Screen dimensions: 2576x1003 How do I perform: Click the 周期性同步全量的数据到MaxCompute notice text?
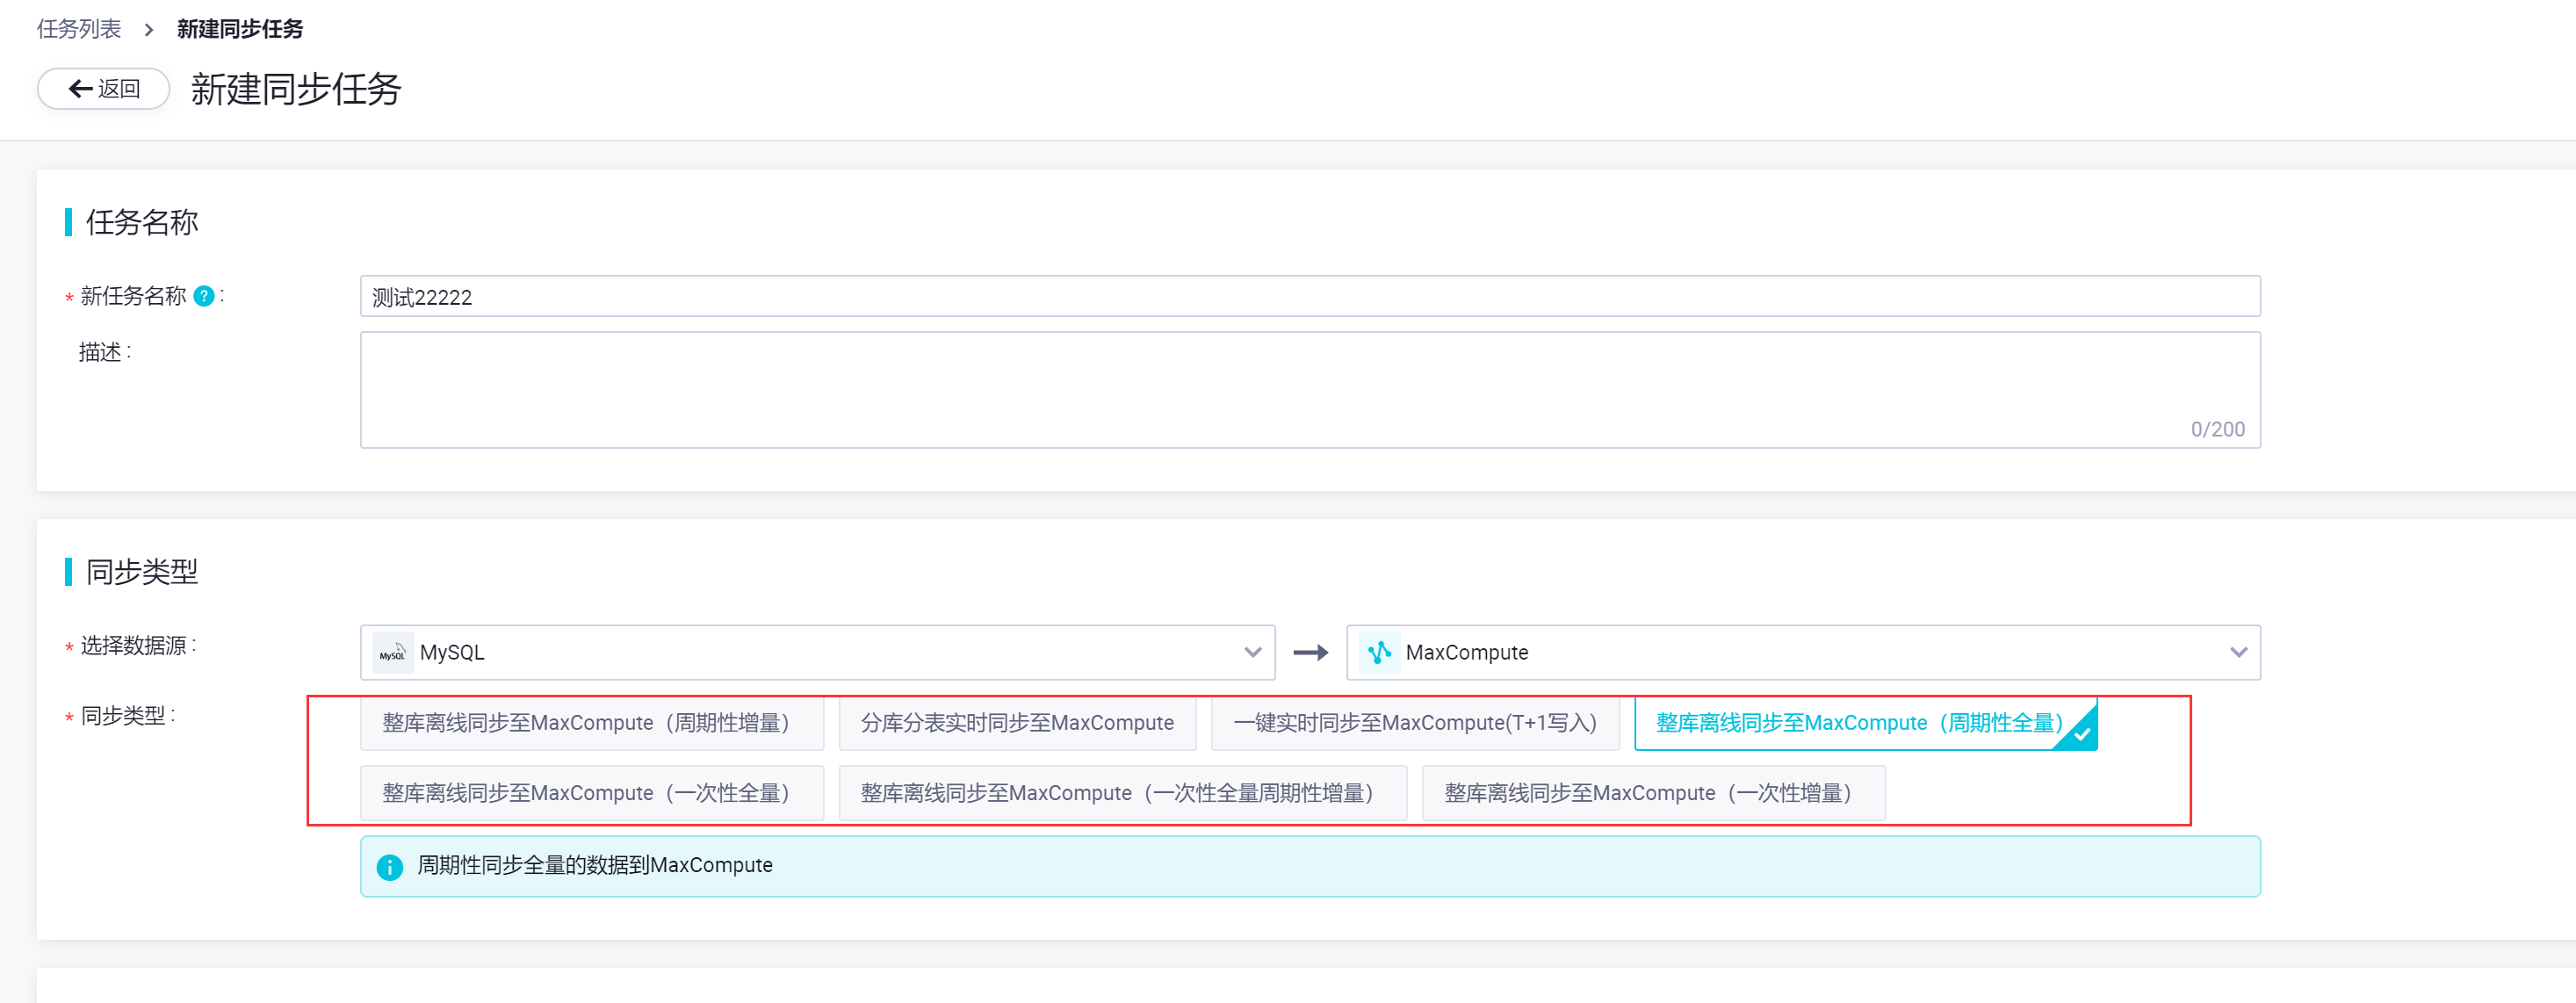coord(595,866)
